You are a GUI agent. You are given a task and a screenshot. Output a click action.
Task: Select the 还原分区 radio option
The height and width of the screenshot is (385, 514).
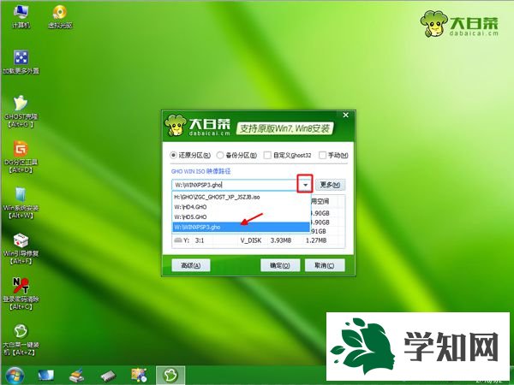(x=190, y=155)
